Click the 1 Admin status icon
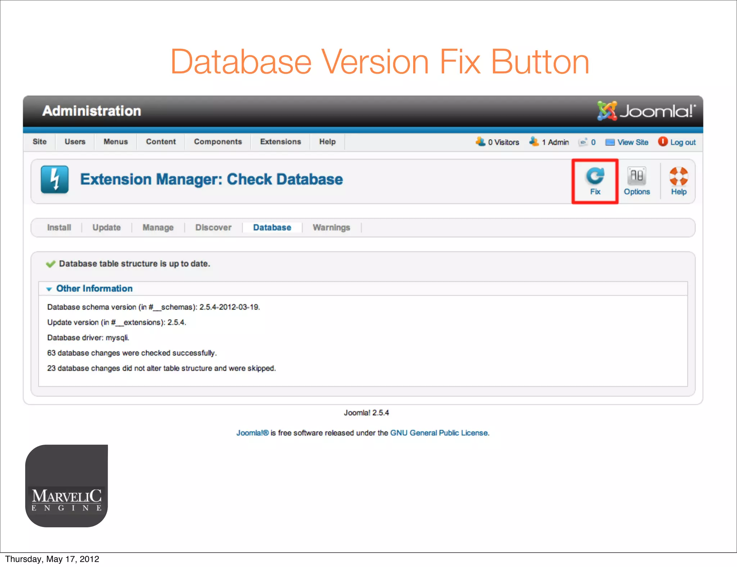 534,142
